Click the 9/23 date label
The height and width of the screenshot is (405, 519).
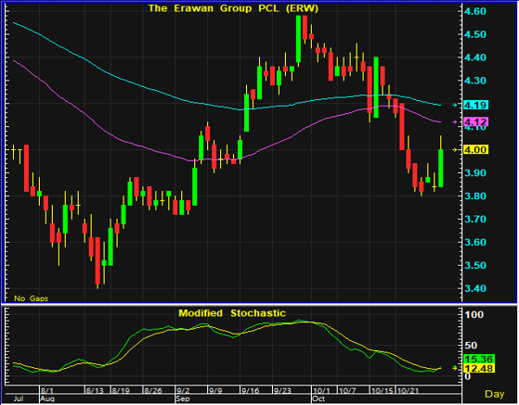click(x=282, y=391)
